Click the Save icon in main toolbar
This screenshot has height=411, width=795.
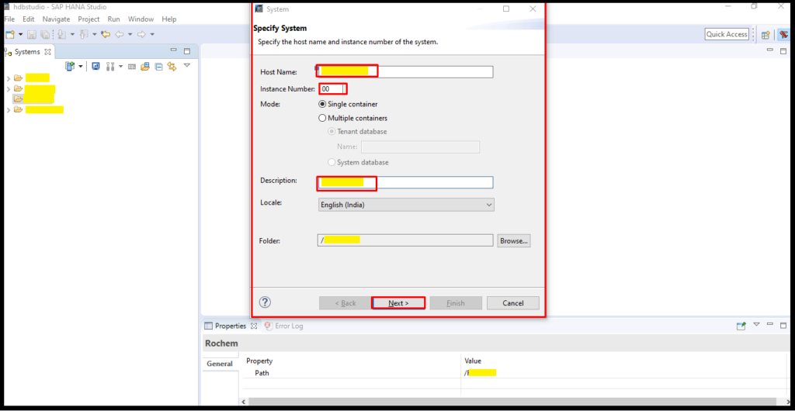(x=32, y=34)
